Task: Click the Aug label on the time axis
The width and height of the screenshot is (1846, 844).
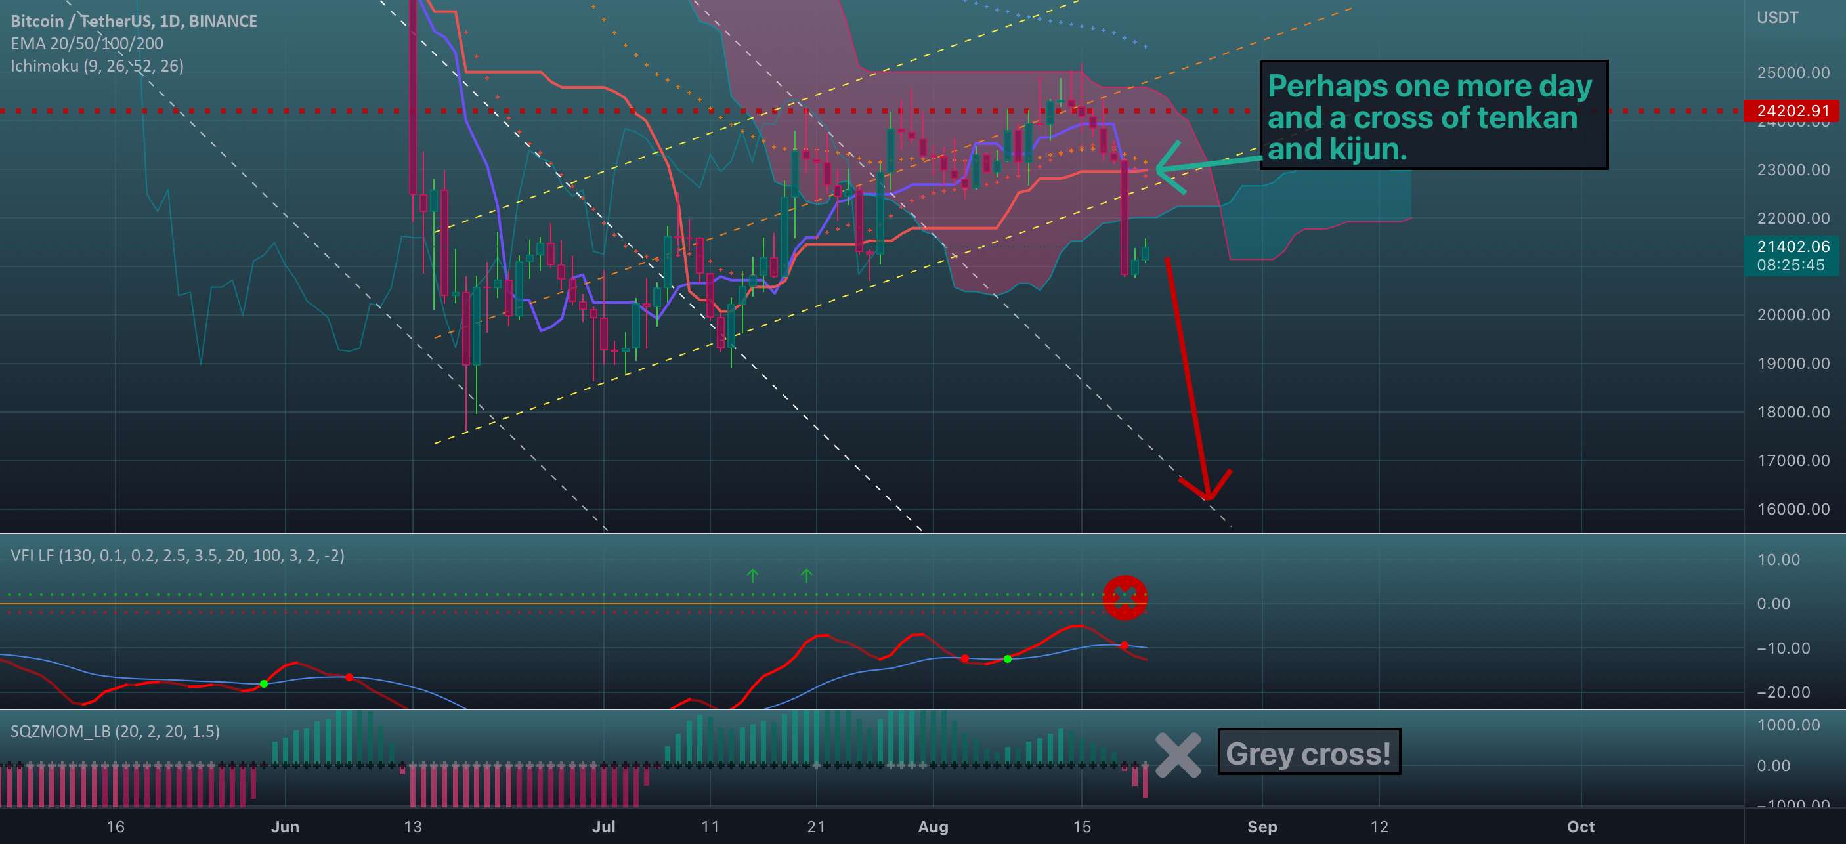Action: click(x=933, y=827)
